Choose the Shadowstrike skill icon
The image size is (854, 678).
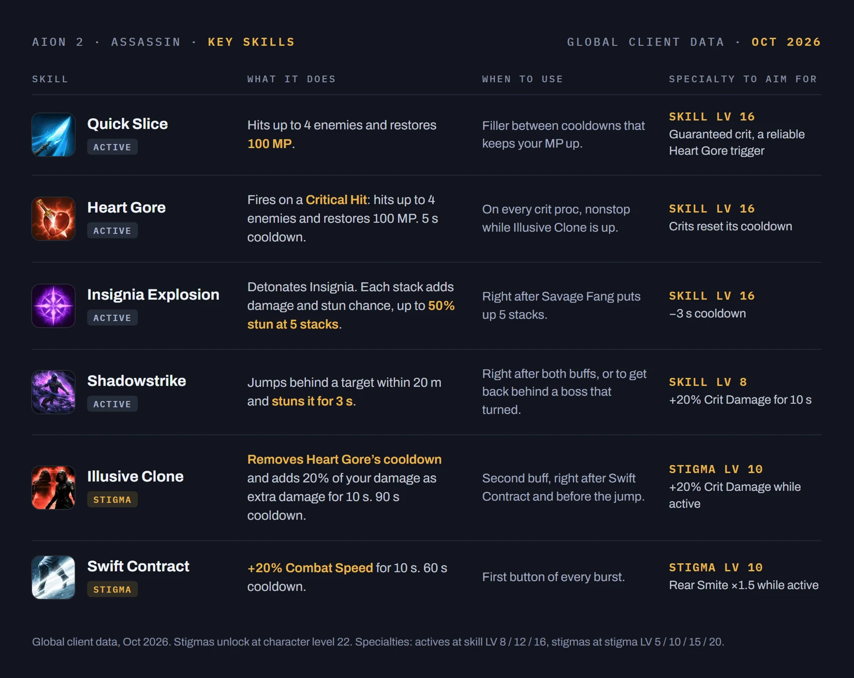(53, 392)
